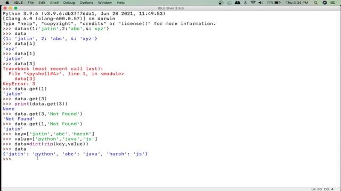Open the Wi-Fi status menu
Image resolution: width=341 pixels, height=191 pixels.
click(253, 3)
